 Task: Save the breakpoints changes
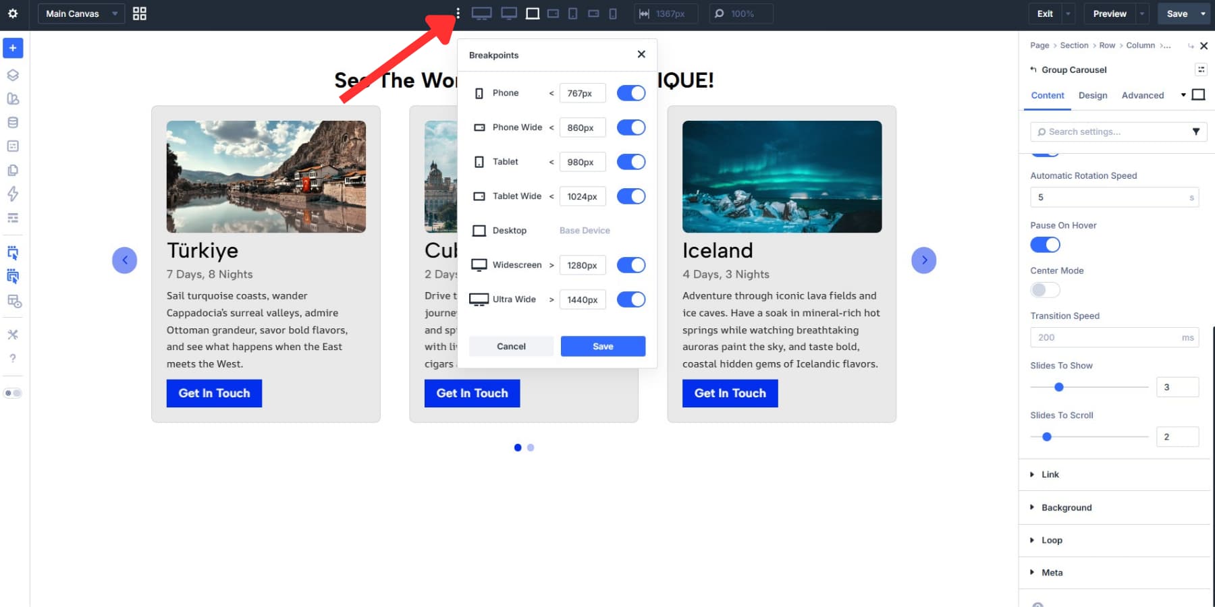[x=603, y=346]
